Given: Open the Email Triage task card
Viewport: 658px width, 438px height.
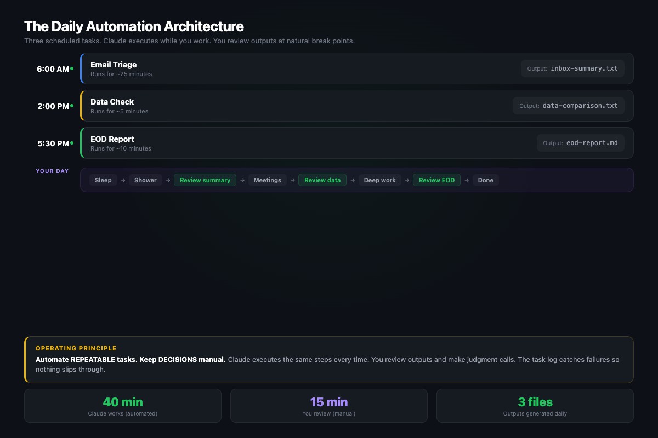Looking at the screenshot, I should click(356, 68).
